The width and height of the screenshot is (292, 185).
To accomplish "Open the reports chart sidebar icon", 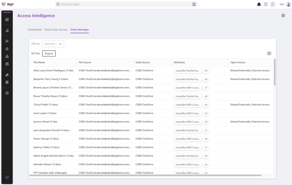I will click(7, 30).
